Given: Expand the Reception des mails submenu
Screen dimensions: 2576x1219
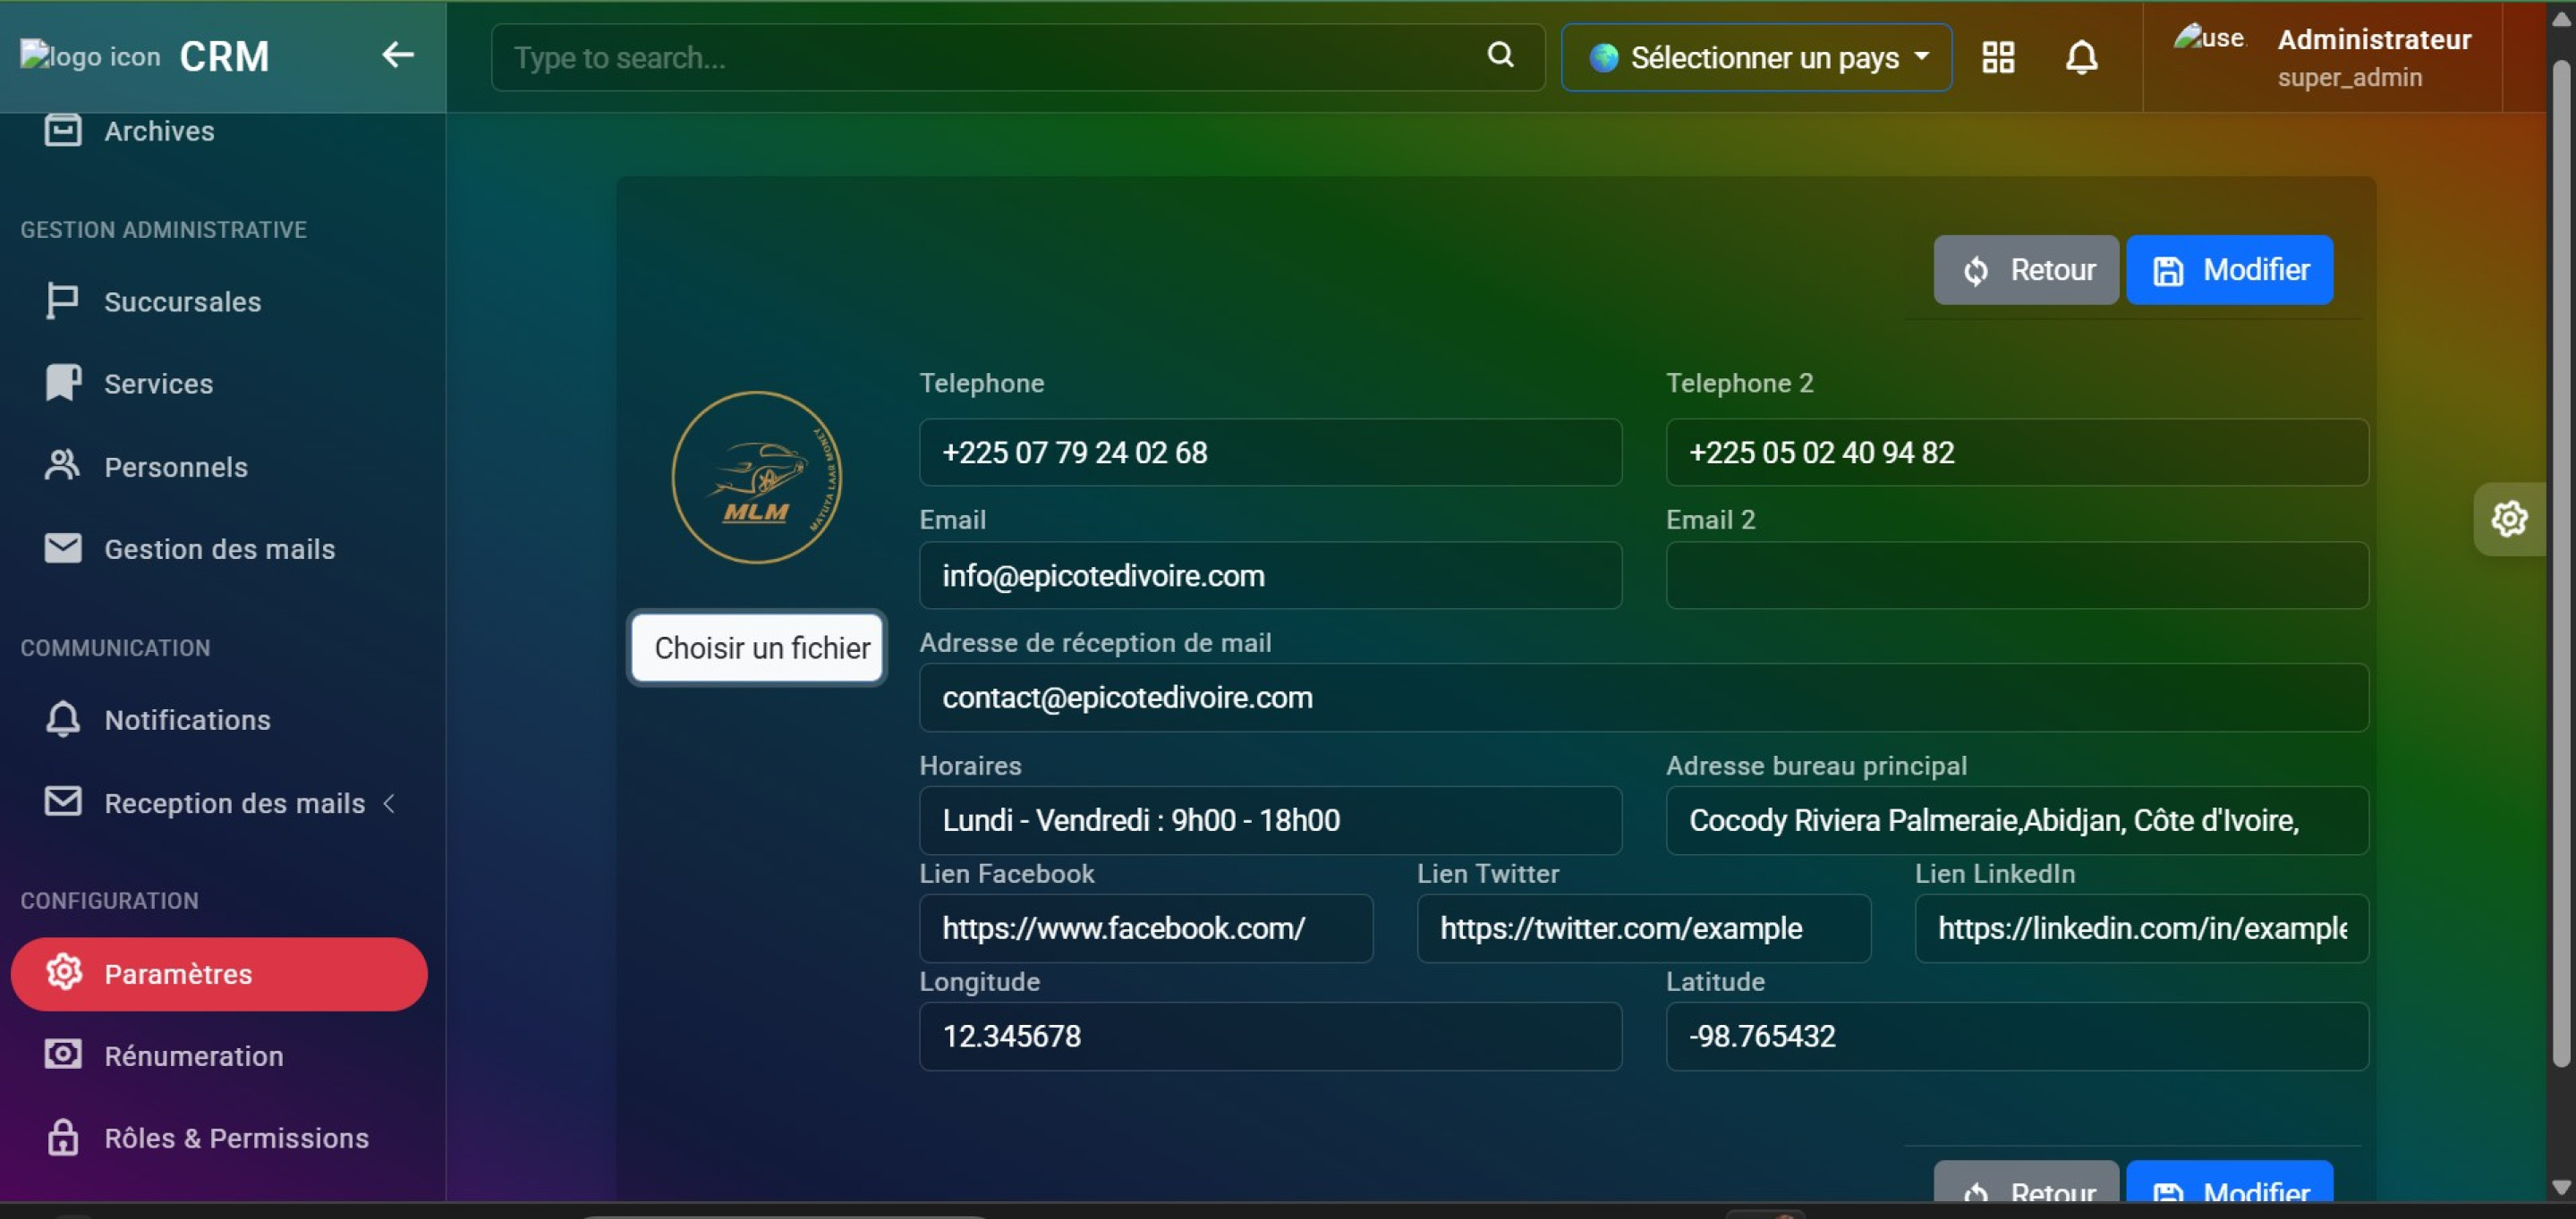Looking at the screenshot, I should (234, 803).
